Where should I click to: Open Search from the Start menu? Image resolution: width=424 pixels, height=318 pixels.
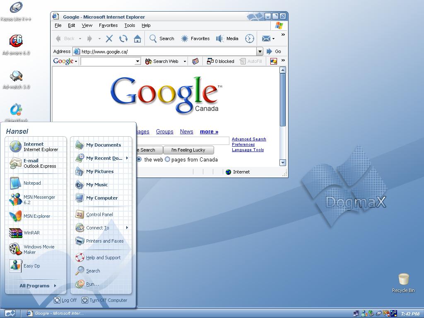(x=101, y=271)
